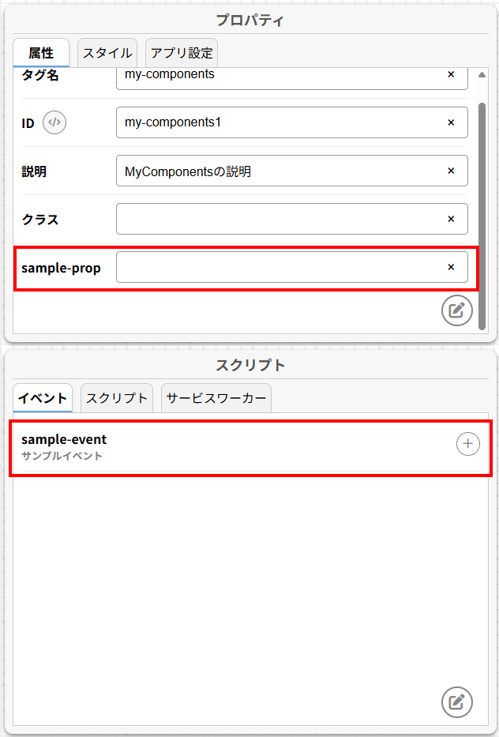This screenshot has width=499, height=737.
Task: Click the 説明 field showing MyComponentsの説明
Action: [276, 171]
